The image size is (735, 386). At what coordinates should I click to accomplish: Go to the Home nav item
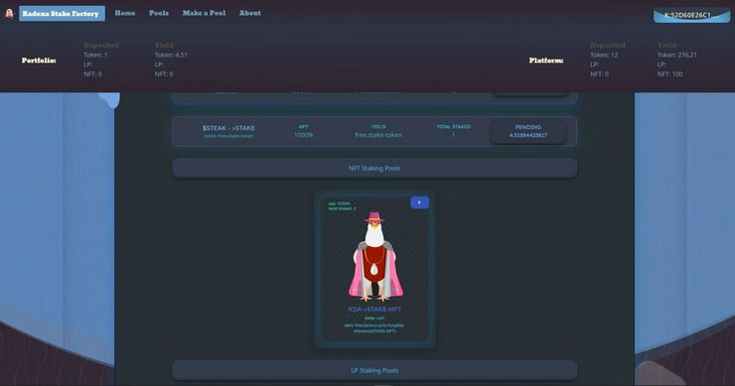pos(125,13)
